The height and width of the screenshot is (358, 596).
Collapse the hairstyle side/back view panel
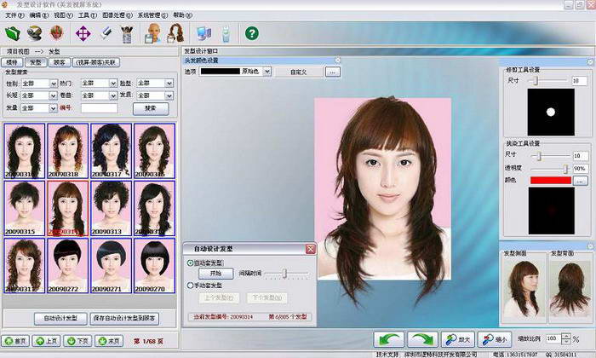pyautogui.click(x=590, y=246)
